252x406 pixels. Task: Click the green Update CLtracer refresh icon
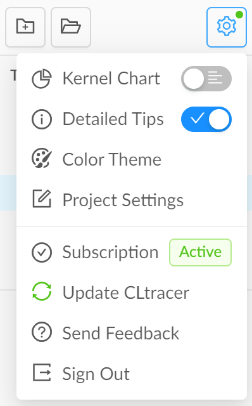pyautogui.click(x=42, y=291)
